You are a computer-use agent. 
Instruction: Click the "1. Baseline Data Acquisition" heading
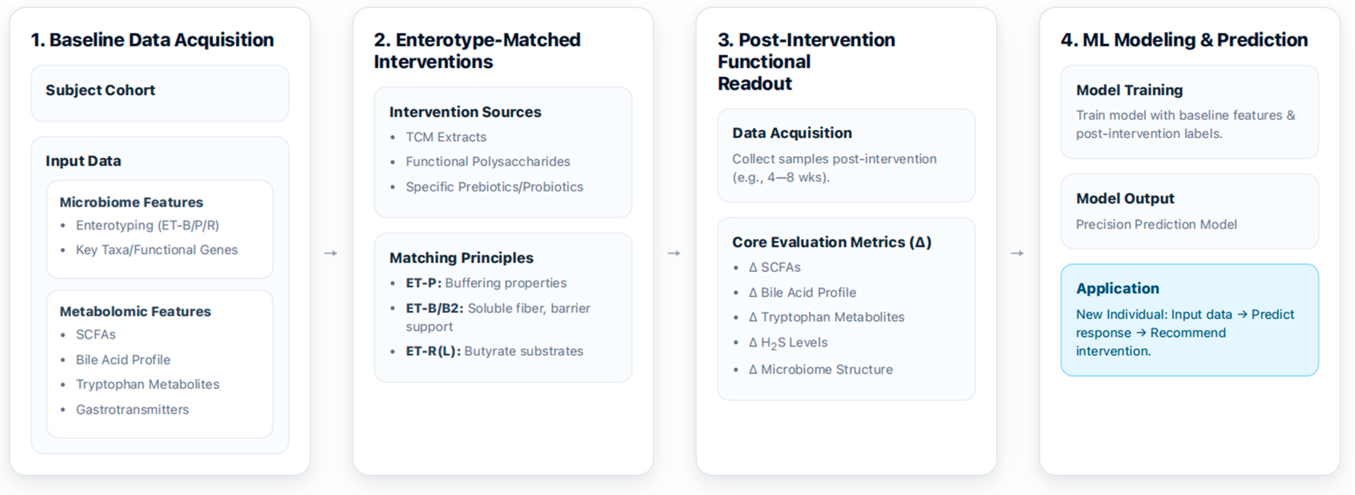[153, 40]
